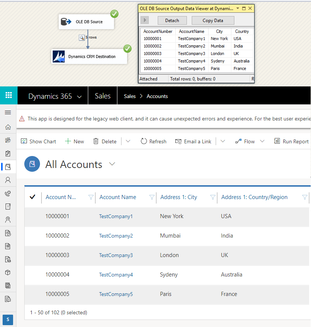Click the Australia cell in Accounts grid

231,275
